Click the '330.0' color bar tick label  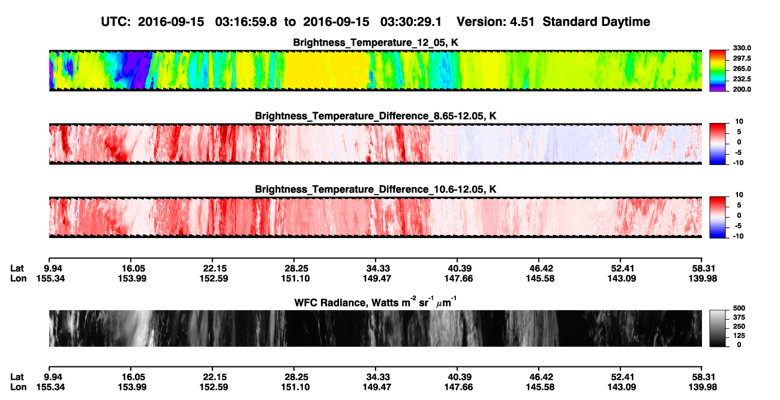pyautogui.click(x=742, y=48)
